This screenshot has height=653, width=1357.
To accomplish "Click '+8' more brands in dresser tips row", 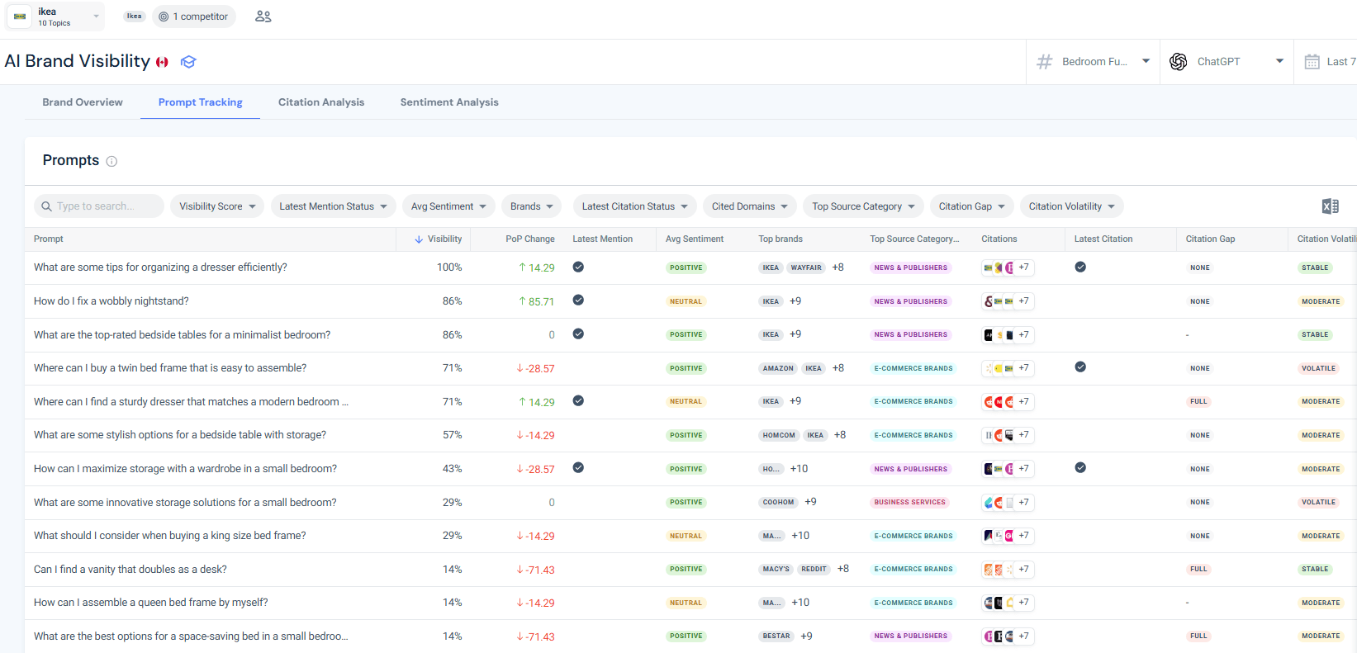I will pos(838,267).
